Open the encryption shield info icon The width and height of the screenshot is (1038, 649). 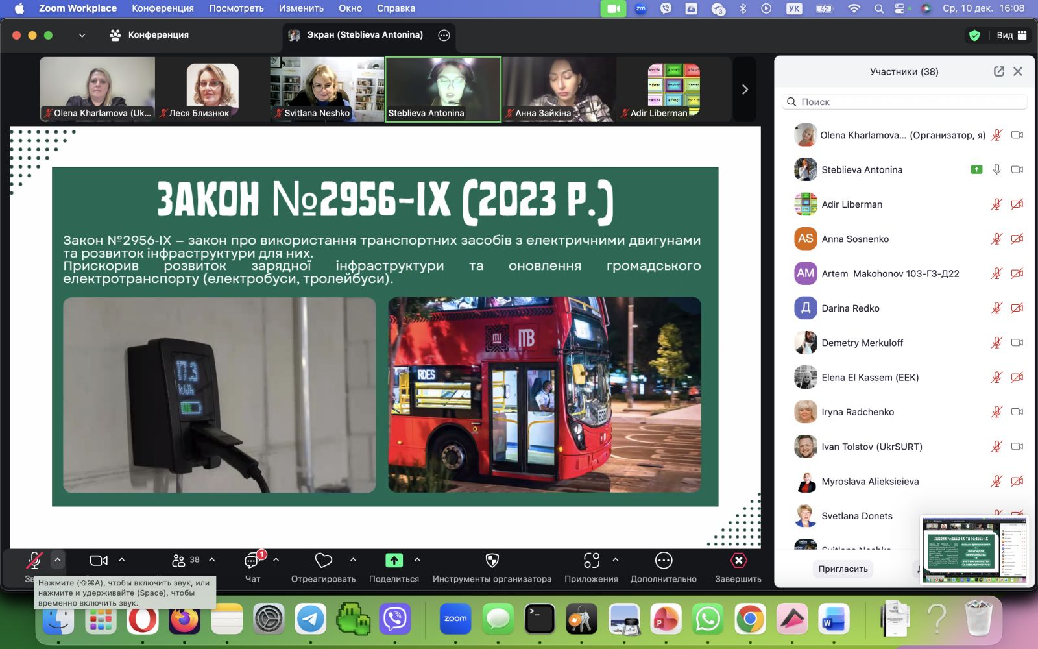pos(974,35)
